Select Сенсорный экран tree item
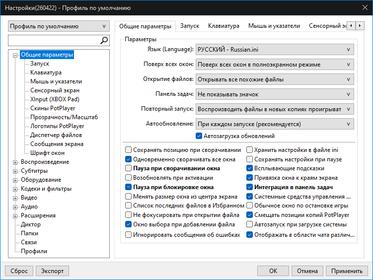Screen dimensions: 373x280 click(x=55, y=90)
